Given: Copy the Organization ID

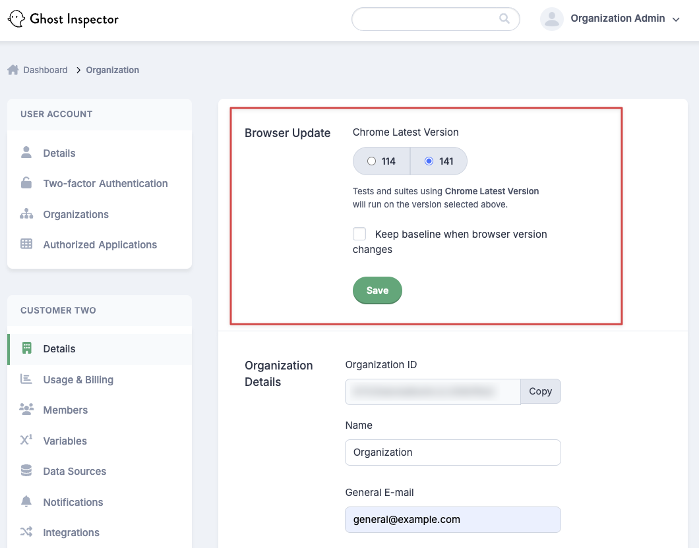Looking at the screenshot, I should (x=540, y=391).
